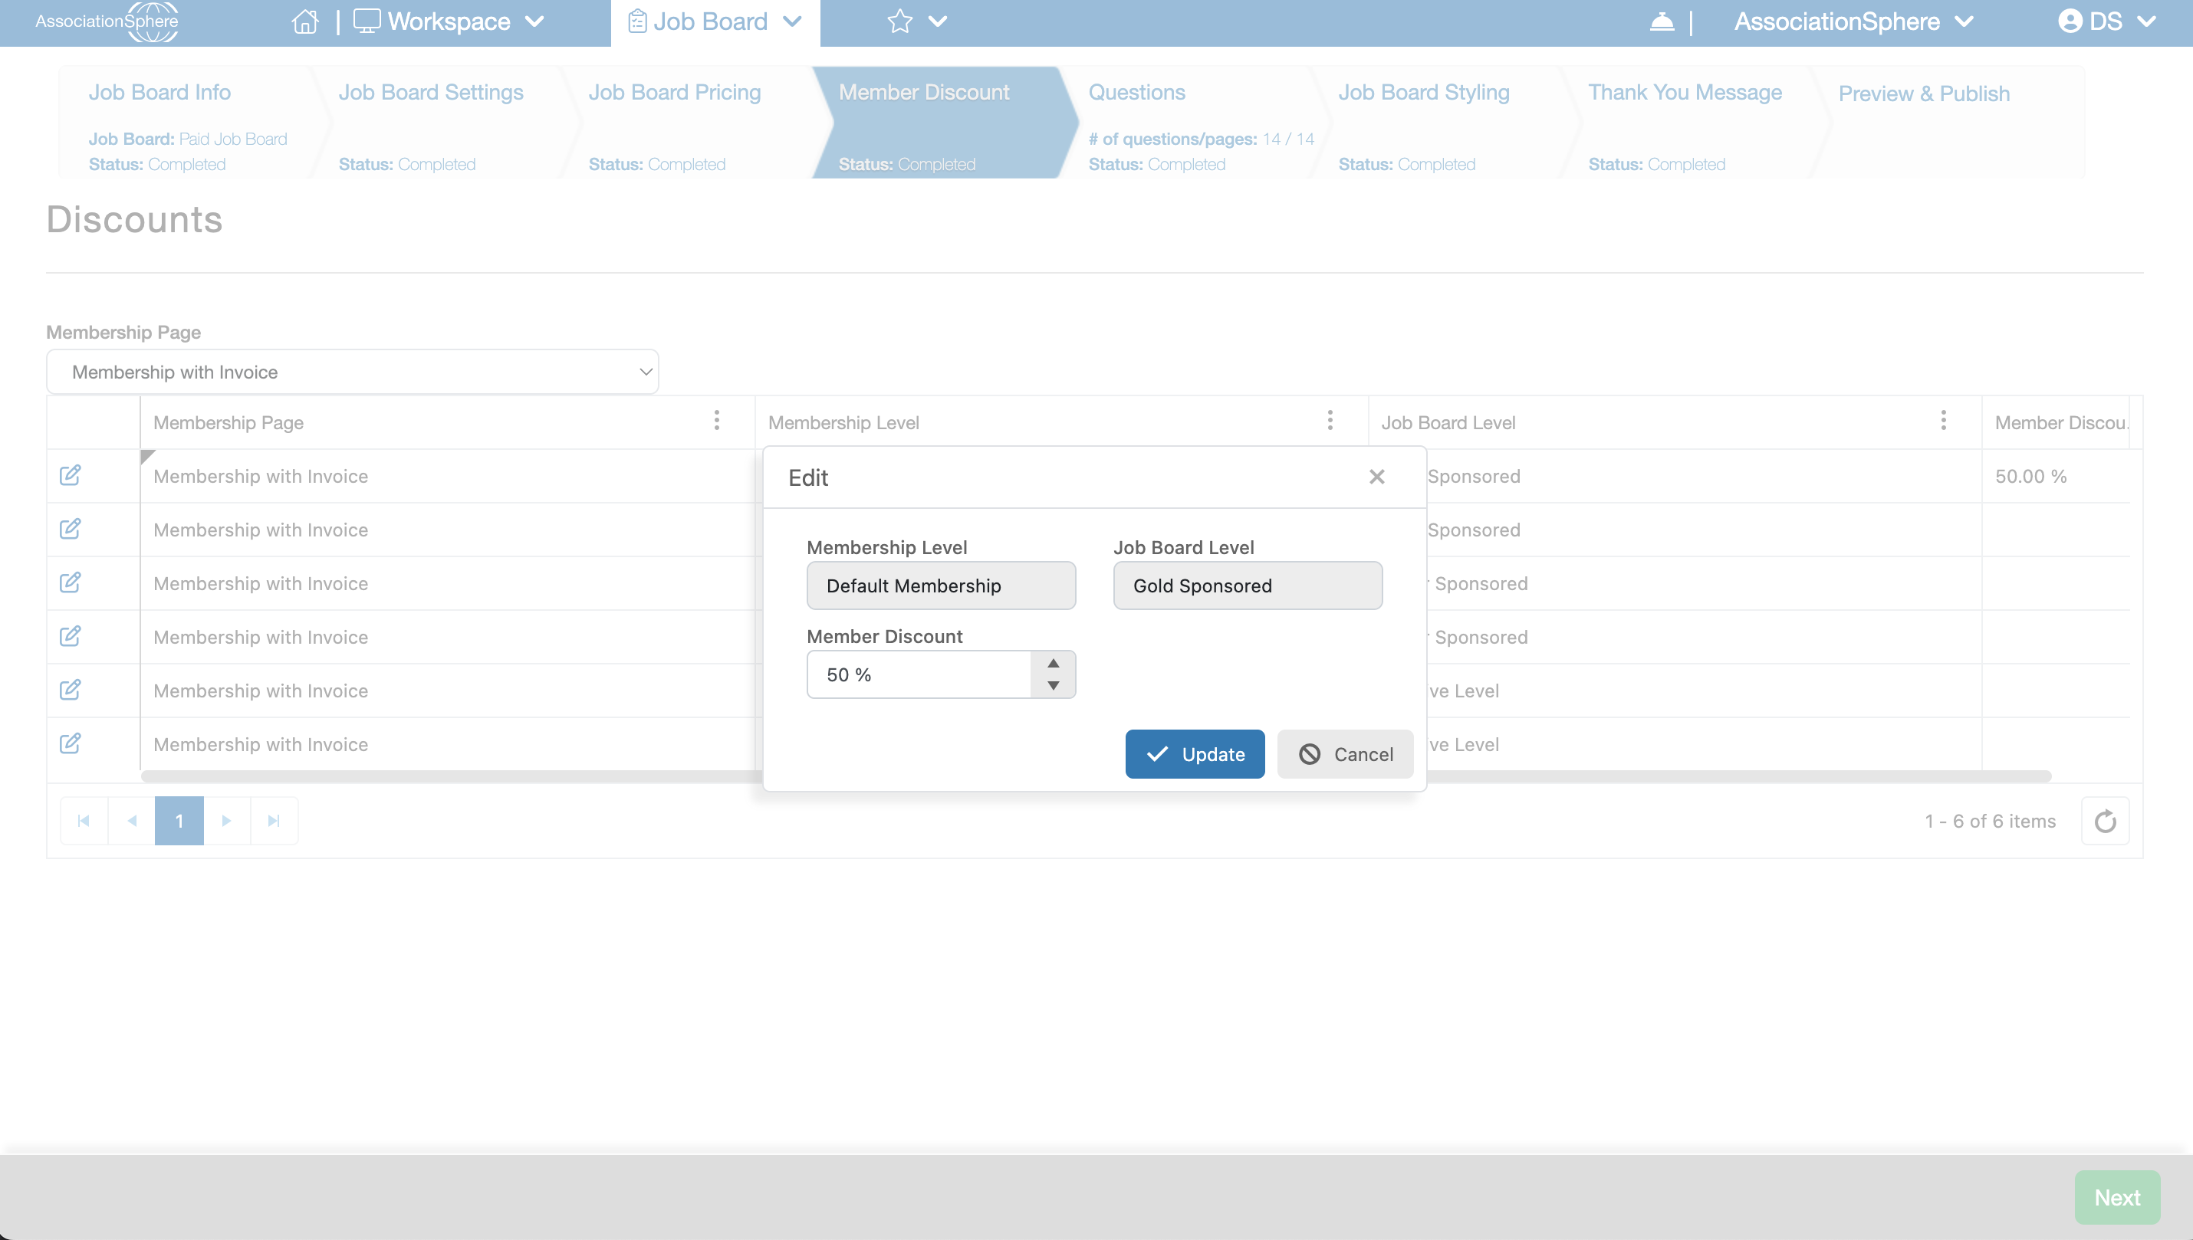Increase the Member Discount value
This screenshot has width=2193, height=1240.
[x=1053, y=664]
